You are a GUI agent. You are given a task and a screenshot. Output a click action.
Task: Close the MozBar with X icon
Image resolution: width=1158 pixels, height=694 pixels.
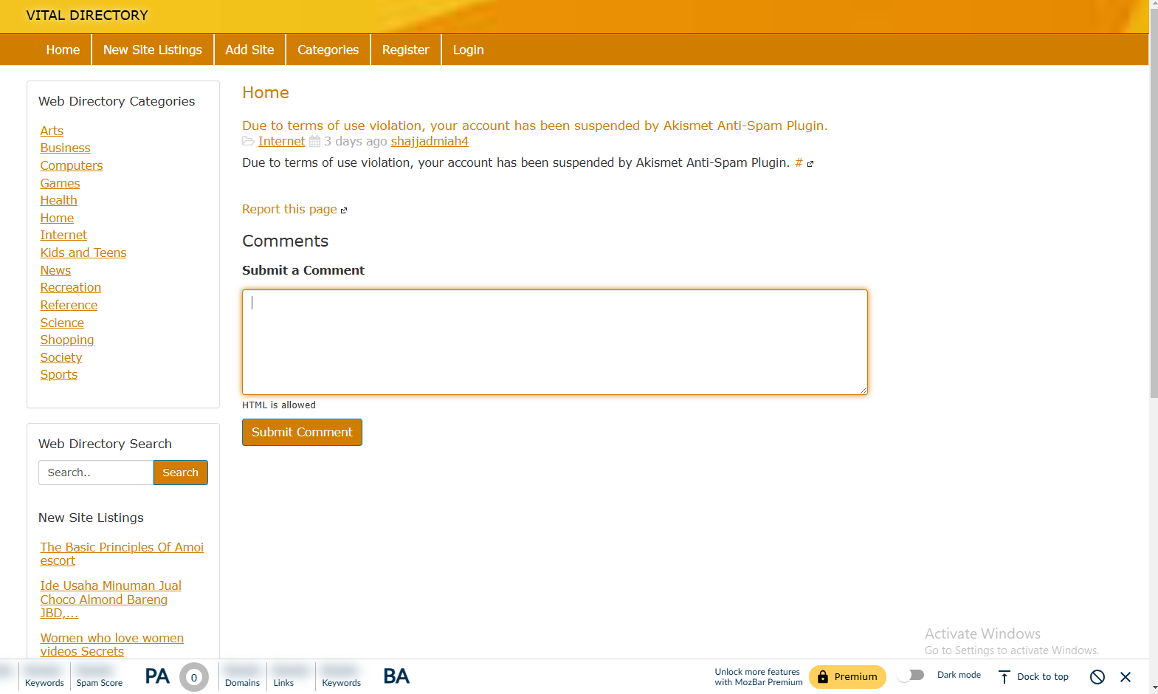pyautogui.click(x=1126, y=677)
